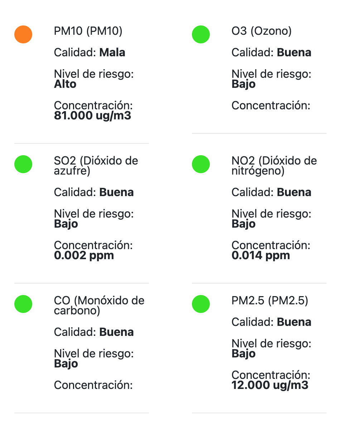Select the PM10 (PM10) heading
This screenshot has height=423, width=338.
click(88, 31)
